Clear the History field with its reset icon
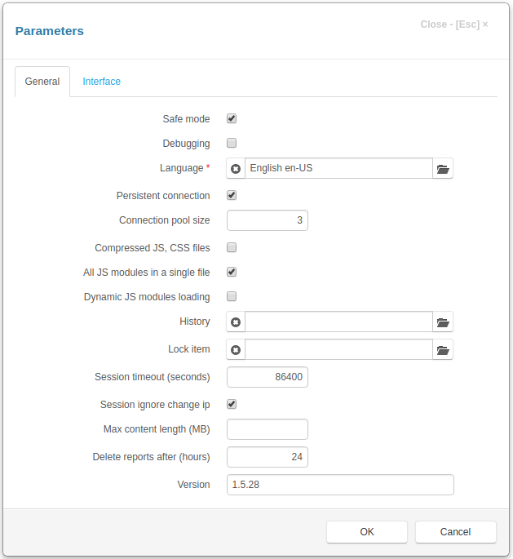Image resolution: width=513 pixels, height=559 pixels. click(x=236, y=322)
